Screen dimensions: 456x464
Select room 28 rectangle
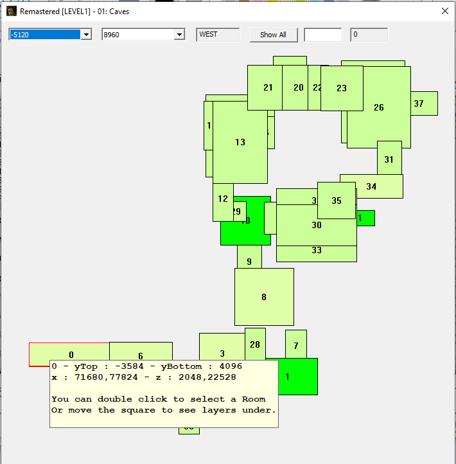coord(255,344)
